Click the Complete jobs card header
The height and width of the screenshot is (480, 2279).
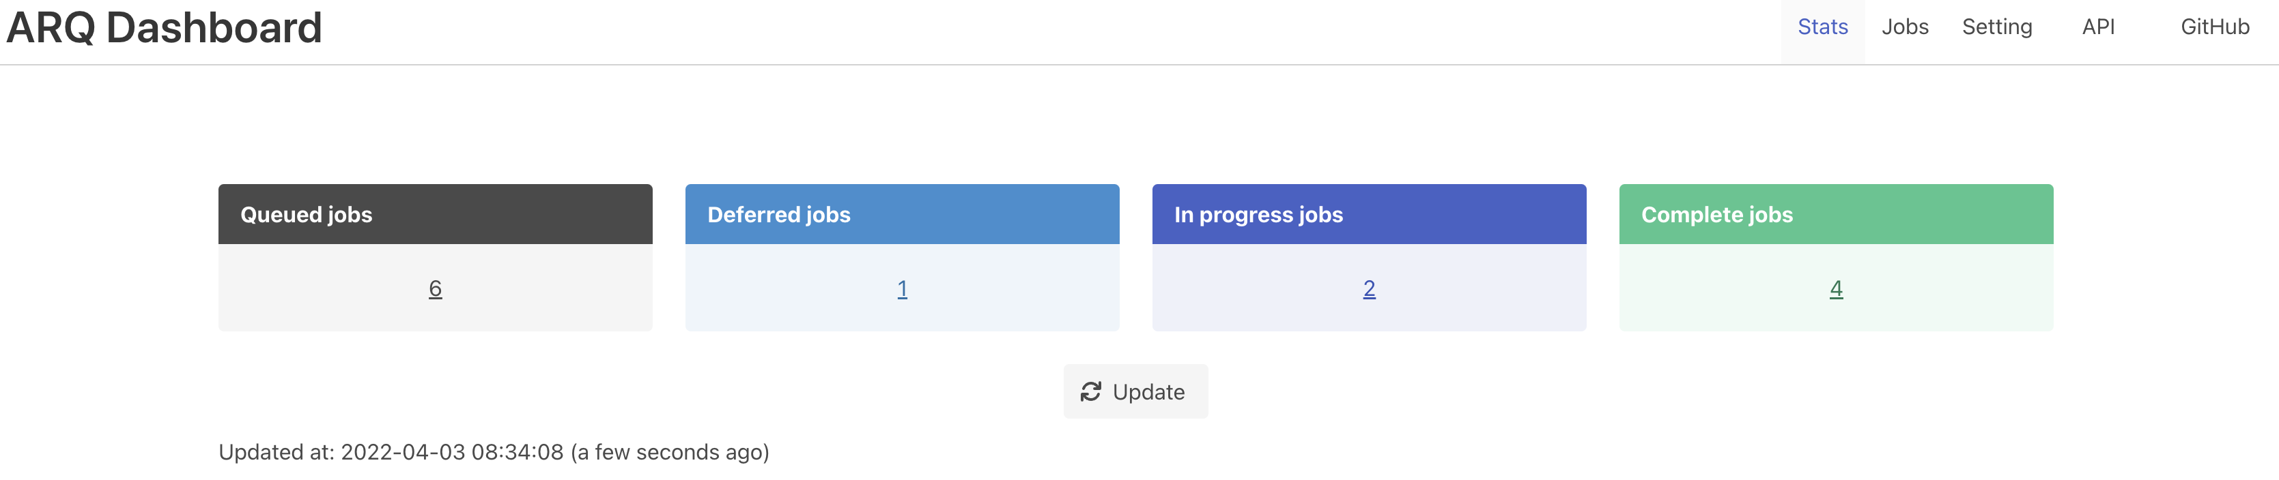click(x=1836, y=215)
